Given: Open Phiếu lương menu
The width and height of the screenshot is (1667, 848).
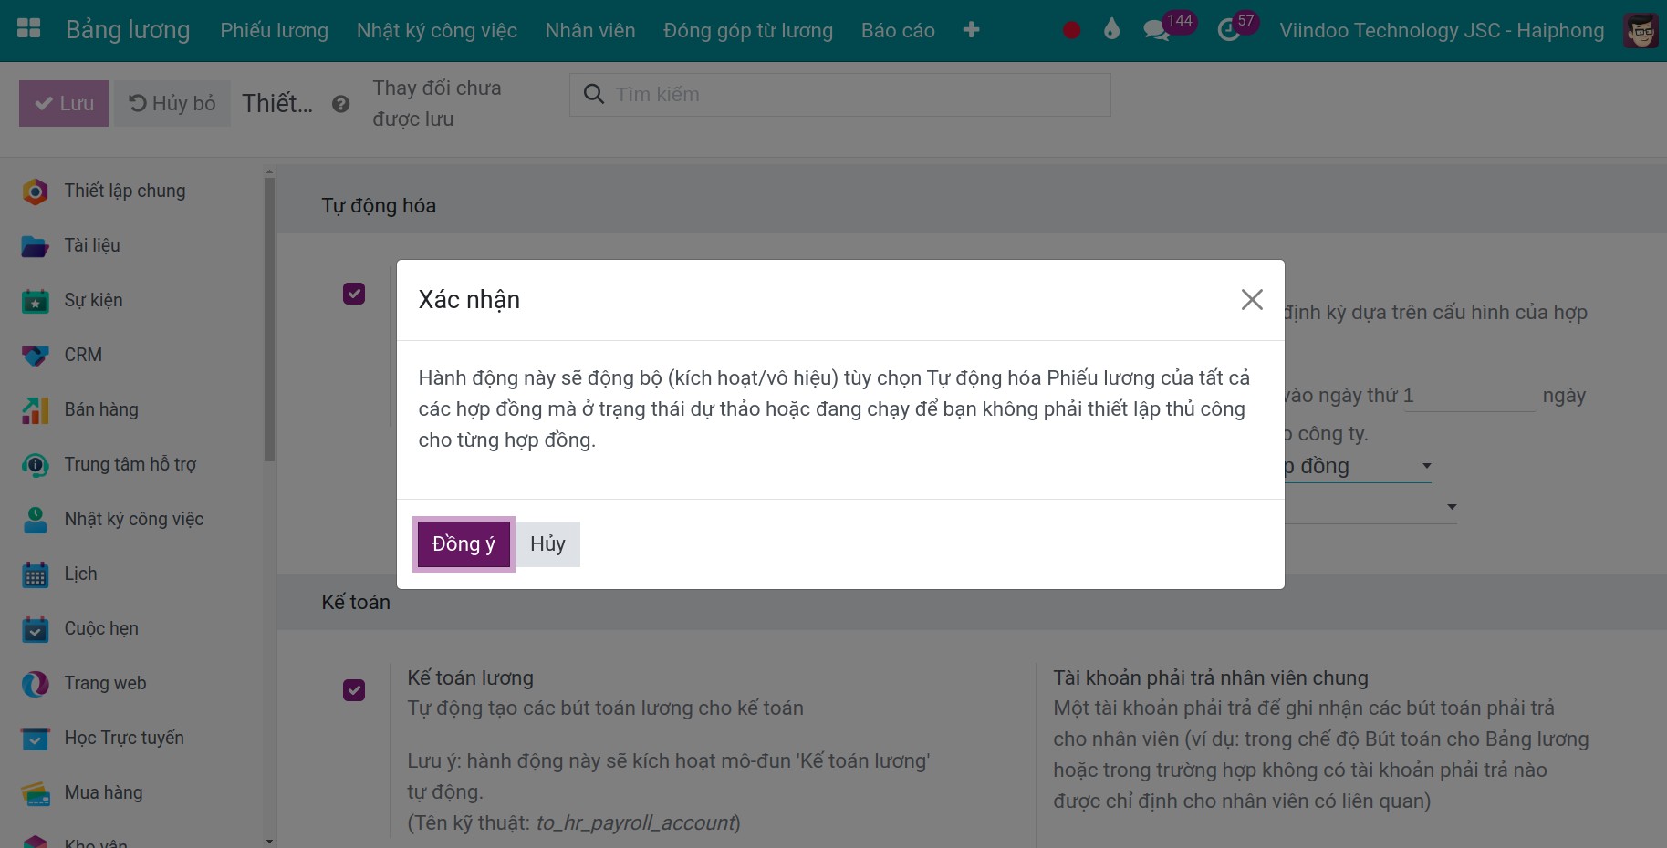Looking at the screenshot, I should click(x=274, y=30).
